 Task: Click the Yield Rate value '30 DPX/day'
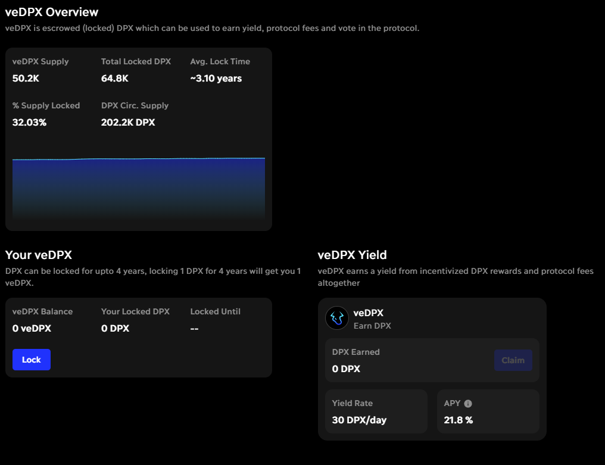359,420
